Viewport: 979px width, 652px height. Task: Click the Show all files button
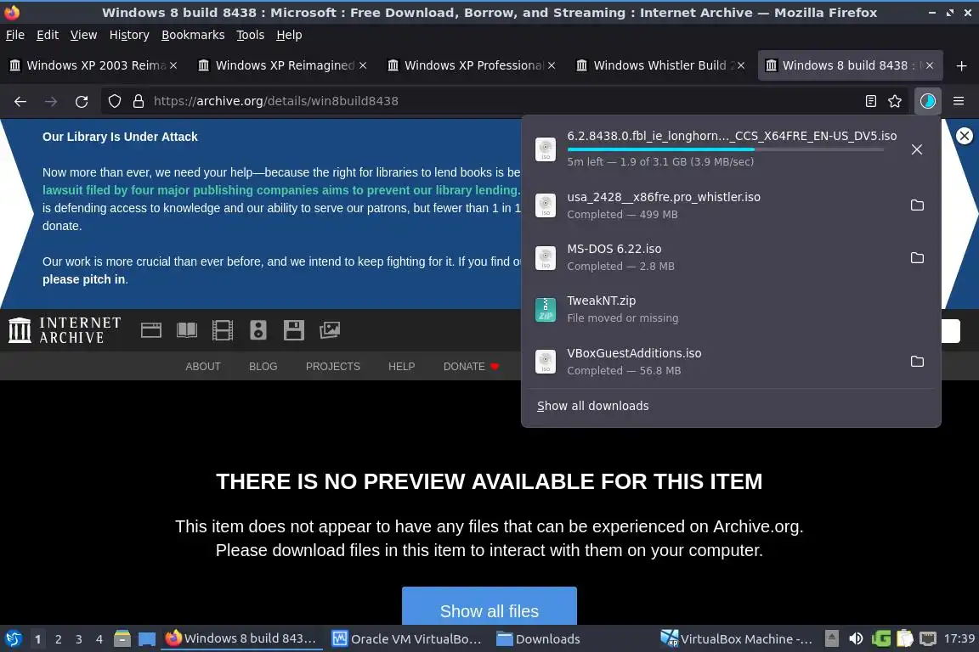tap(489, 606)
